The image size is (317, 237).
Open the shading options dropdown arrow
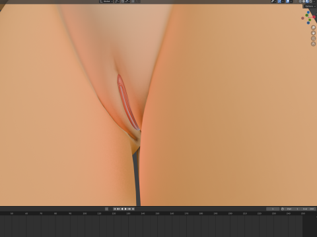[x=314, y=1]
